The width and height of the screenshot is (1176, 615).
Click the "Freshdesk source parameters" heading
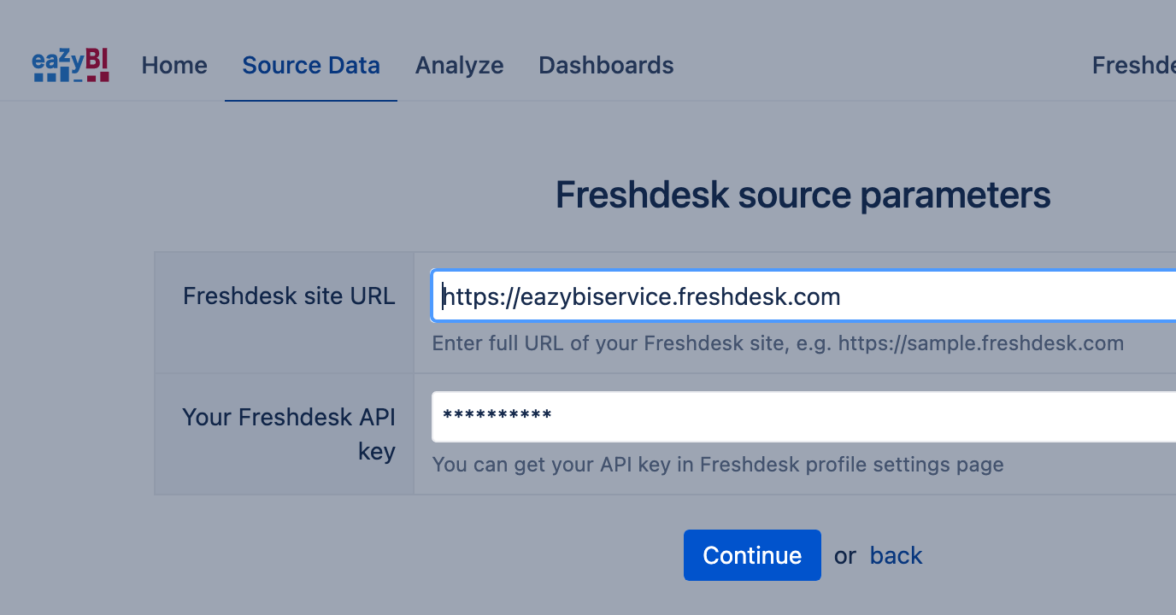click(x=803, y=196)
